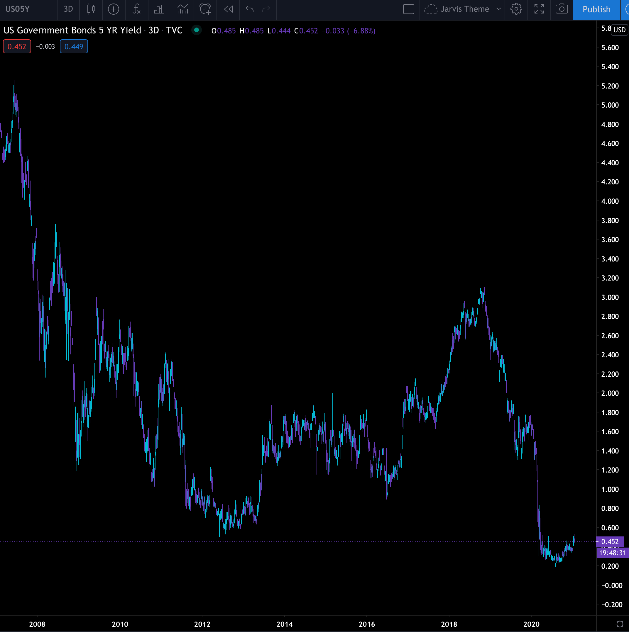Open indicator templates icon
The image size is (629, 632).
[x=182, y=9]
